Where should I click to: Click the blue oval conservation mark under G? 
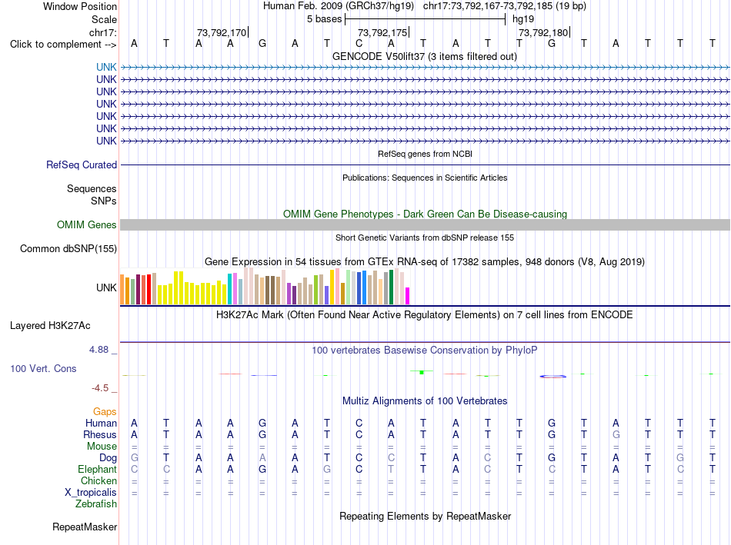[x=553, y=376]
